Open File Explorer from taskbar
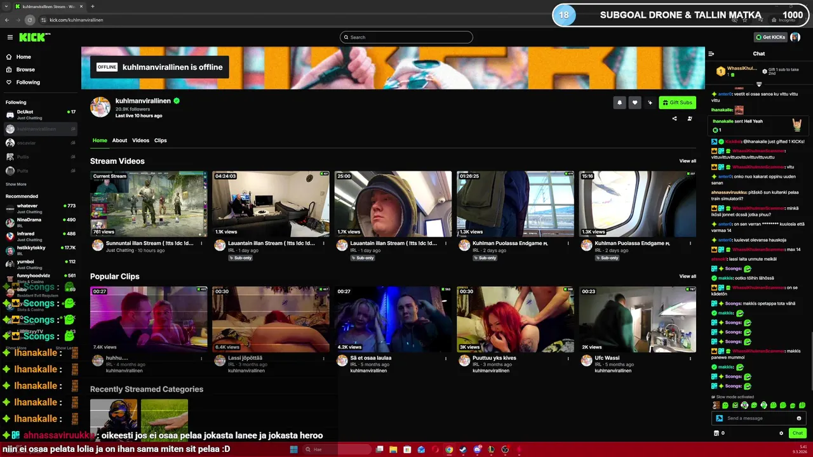813x457 pixels. point(393,449)
